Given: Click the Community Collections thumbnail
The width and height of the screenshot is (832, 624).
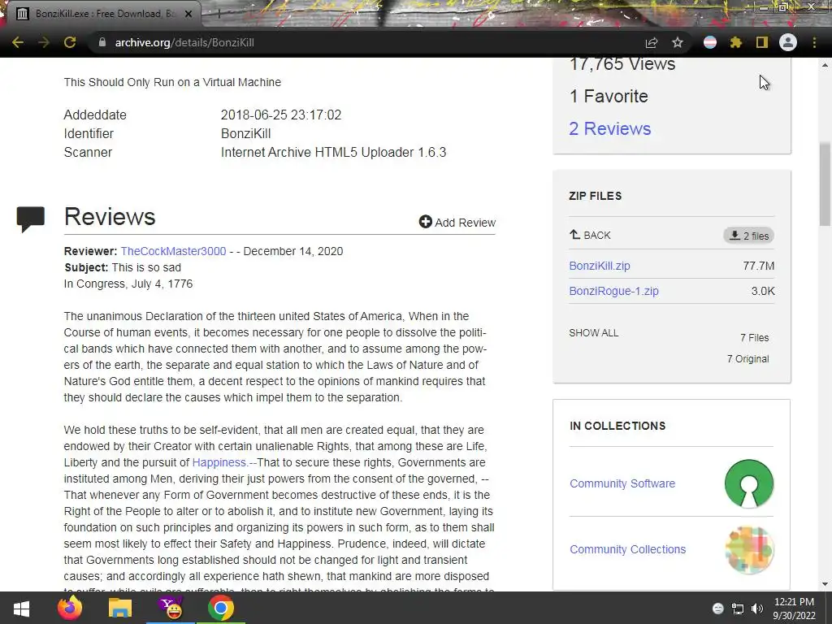Looking at the screenshot, I should coord(748,550).
